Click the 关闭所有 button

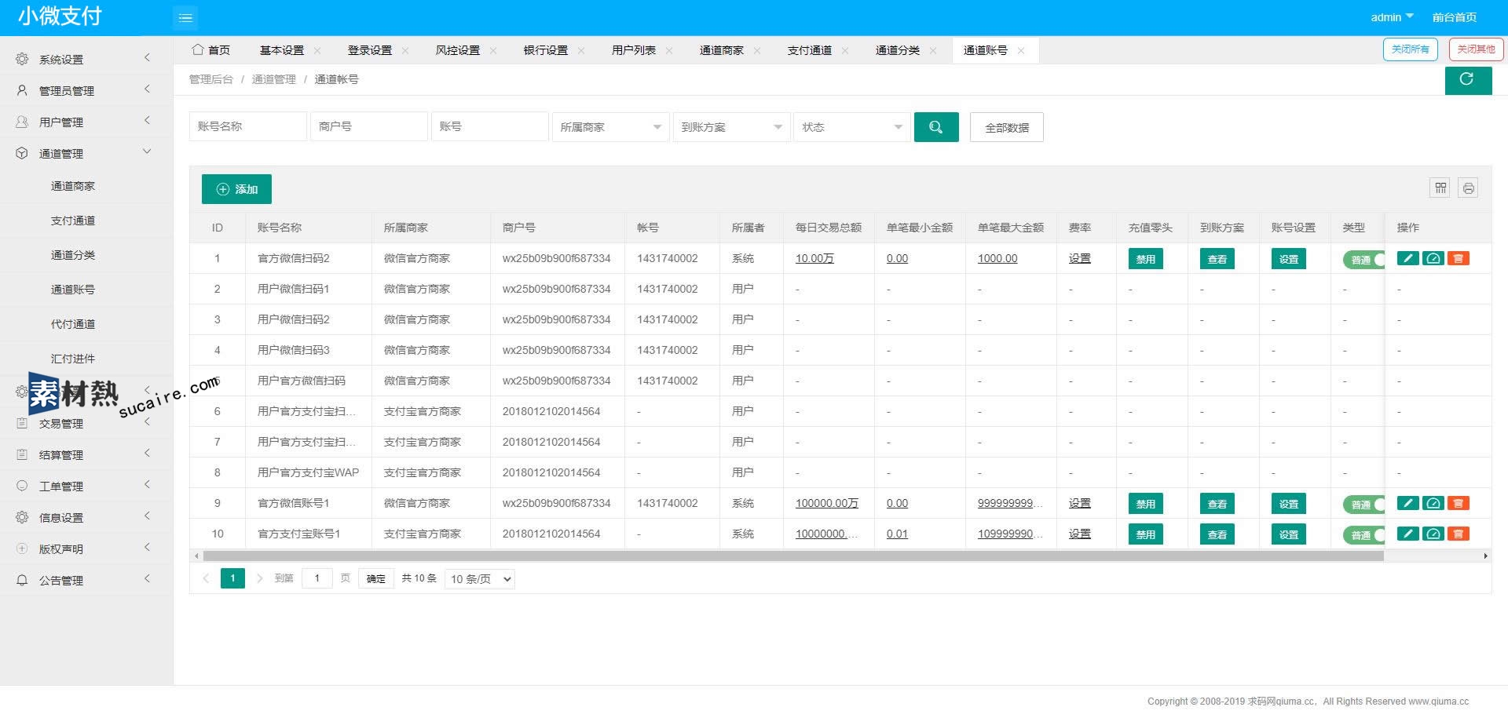point(1411,49)
